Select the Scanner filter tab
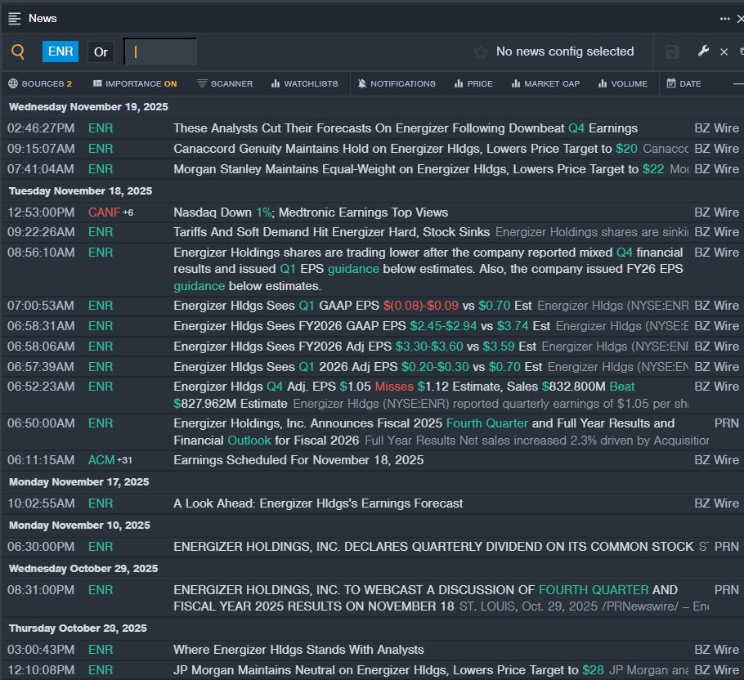The height and width of the screenshot is (680, 744). coord(225,83)
